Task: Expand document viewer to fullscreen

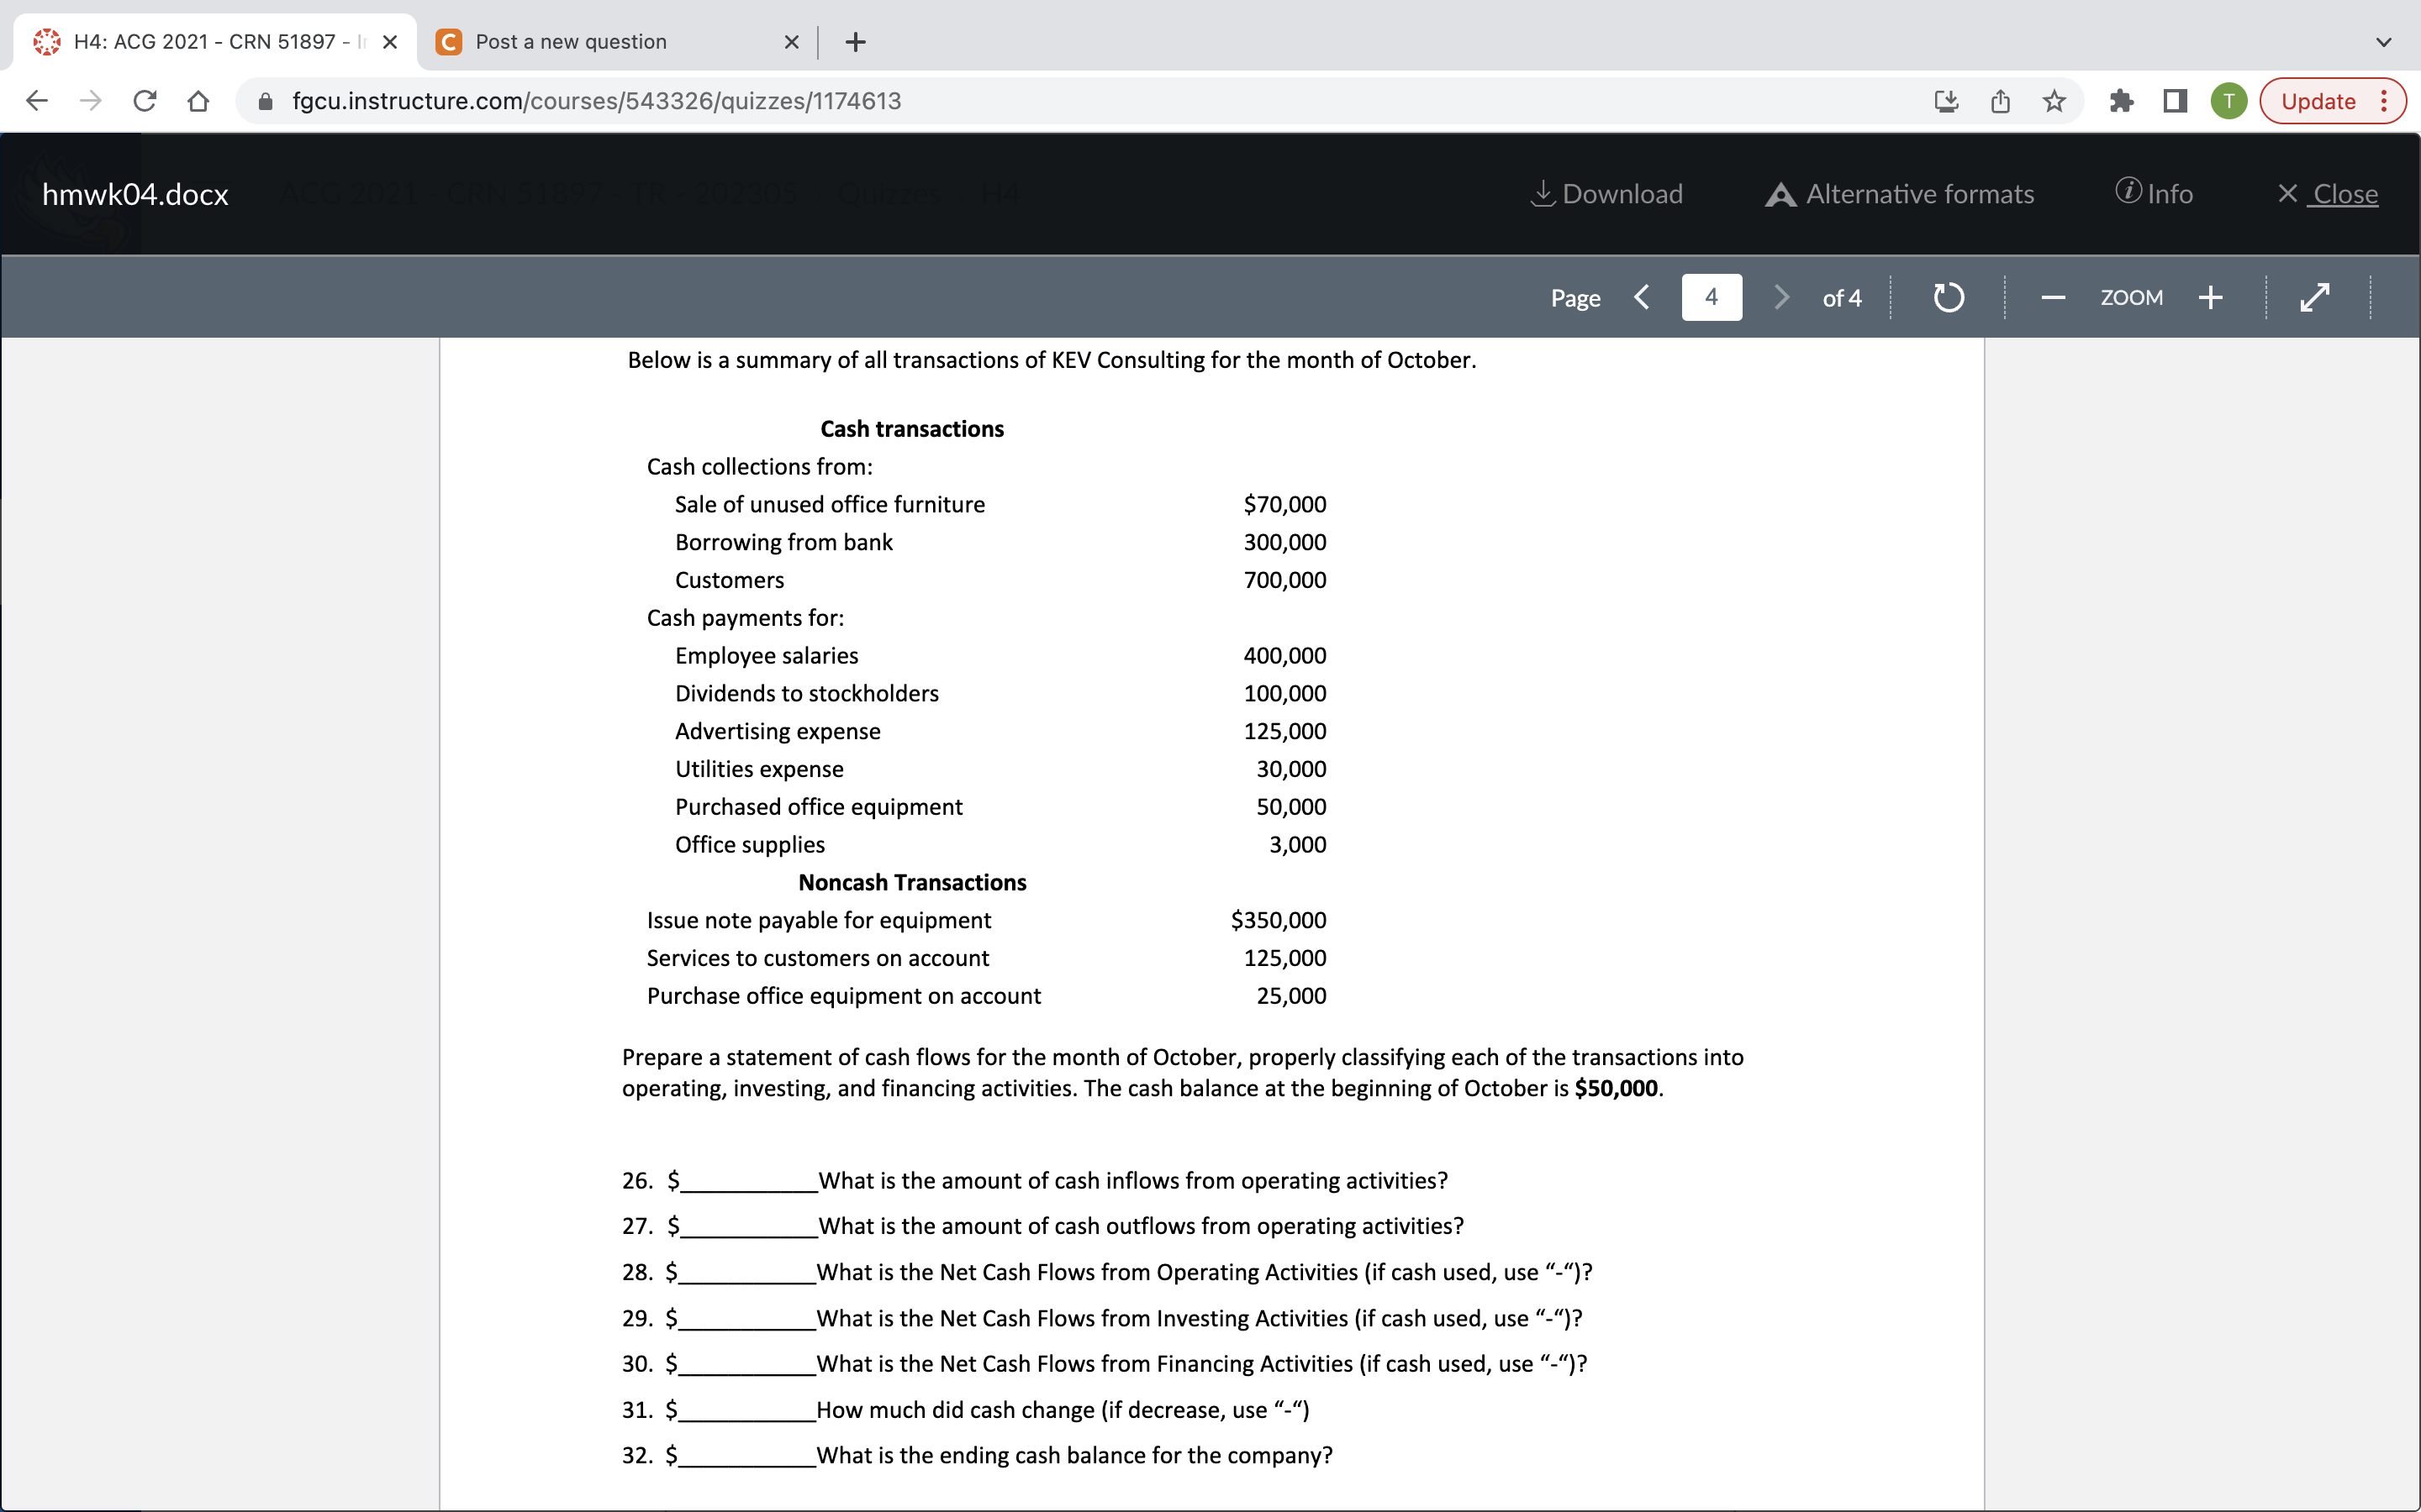Action: coord(2315,298)
